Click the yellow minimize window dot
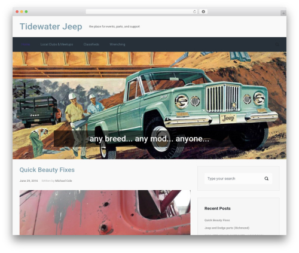Viewport: 299px width, 253px height. coord(22,11)
